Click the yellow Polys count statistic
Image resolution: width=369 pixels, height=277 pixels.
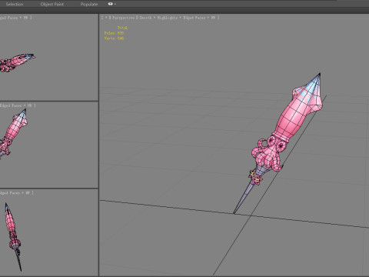pos(114,33)
